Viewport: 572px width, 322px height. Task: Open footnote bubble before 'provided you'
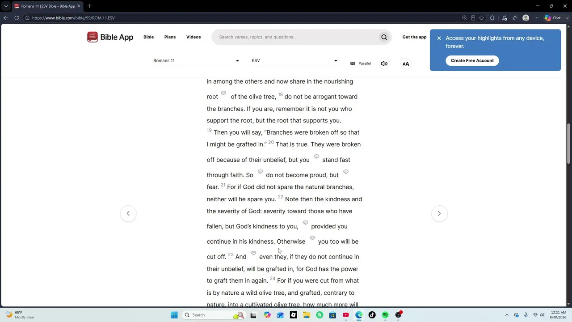click(x=306, y=223)
